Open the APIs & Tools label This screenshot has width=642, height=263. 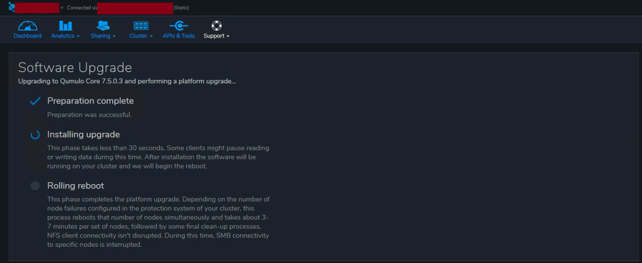(x=179, y=36)
